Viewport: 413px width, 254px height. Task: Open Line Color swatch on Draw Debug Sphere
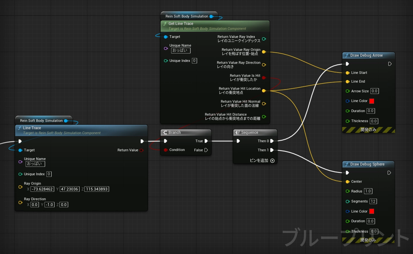(x=371, y=211)
